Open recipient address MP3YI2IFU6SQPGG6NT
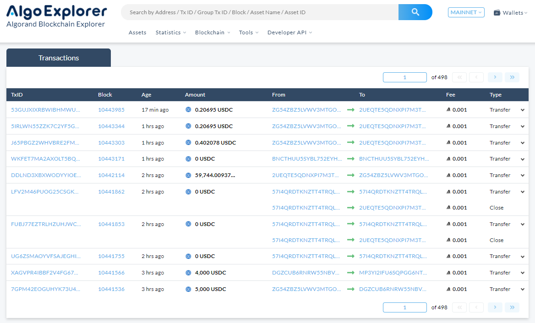Viewport: 535px width, 323px height. coord(393,273)
